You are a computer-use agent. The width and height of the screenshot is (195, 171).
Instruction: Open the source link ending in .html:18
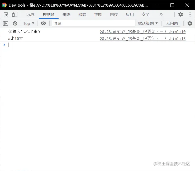point(143,39)
